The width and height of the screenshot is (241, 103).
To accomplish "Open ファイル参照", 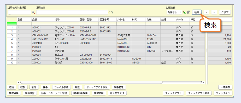I will pyautogui.click(x=61, y=87).
